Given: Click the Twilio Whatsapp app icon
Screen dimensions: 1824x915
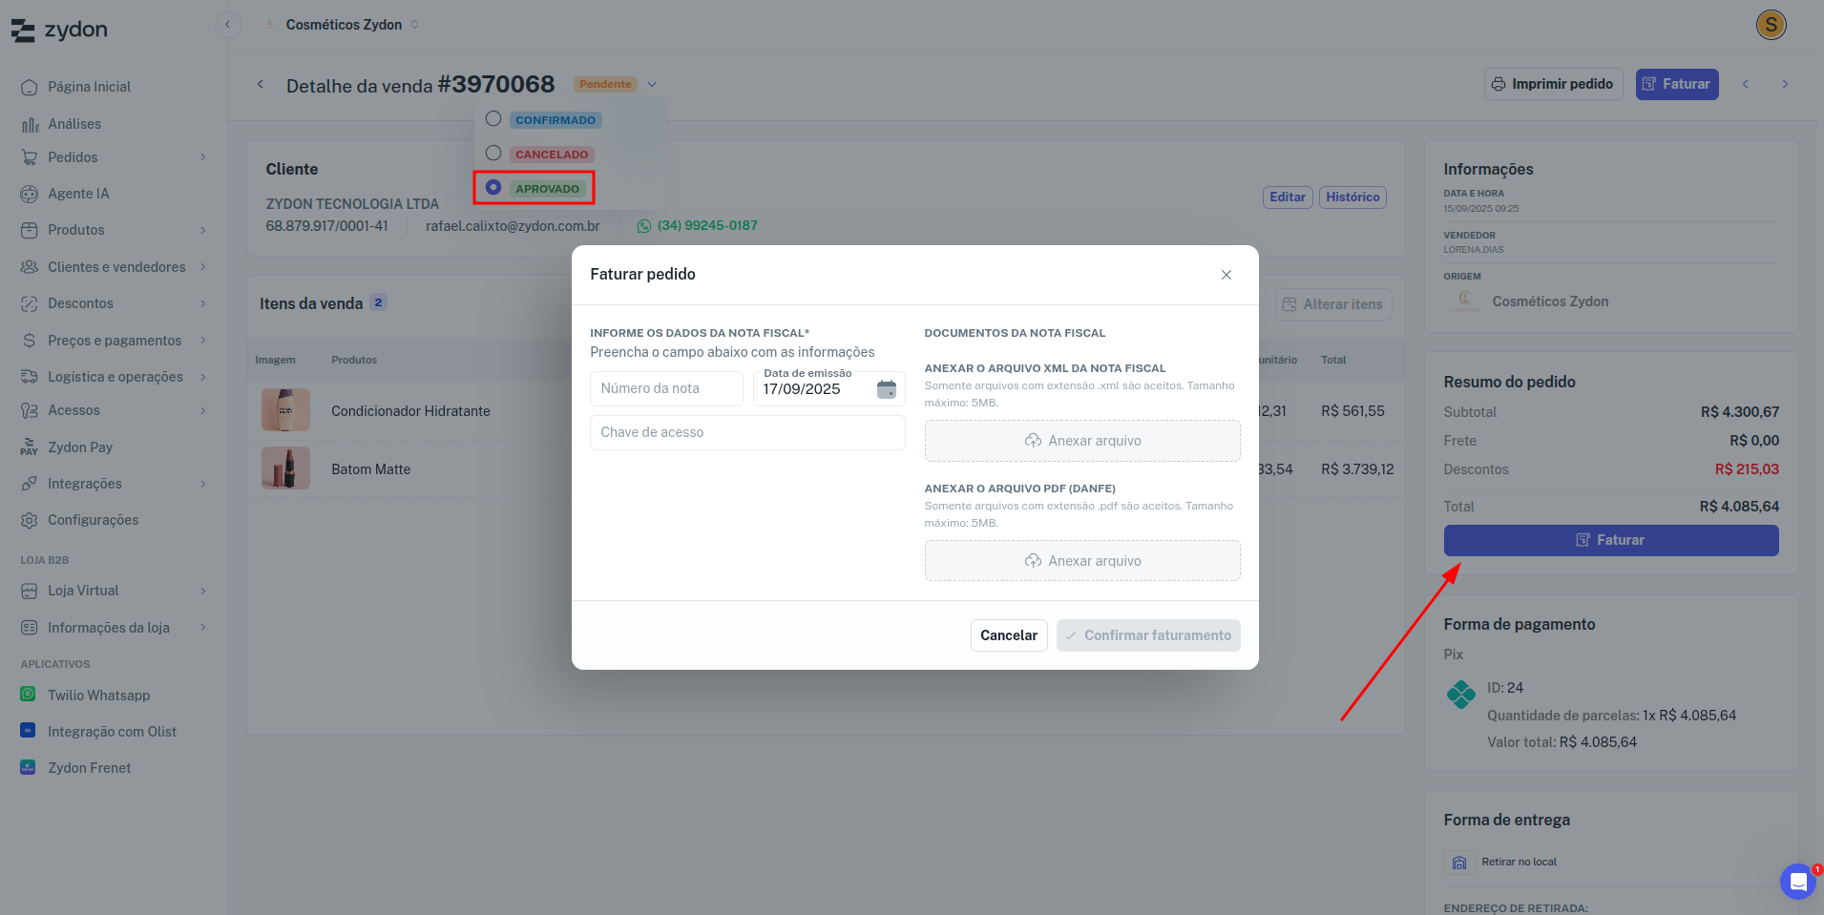Looking at the screenshot, I should tap(29, 695).
